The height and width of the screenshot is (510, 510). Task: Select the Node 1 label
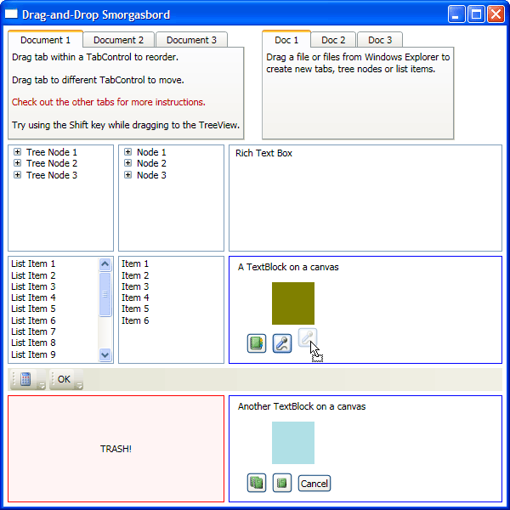coord(151,152)
